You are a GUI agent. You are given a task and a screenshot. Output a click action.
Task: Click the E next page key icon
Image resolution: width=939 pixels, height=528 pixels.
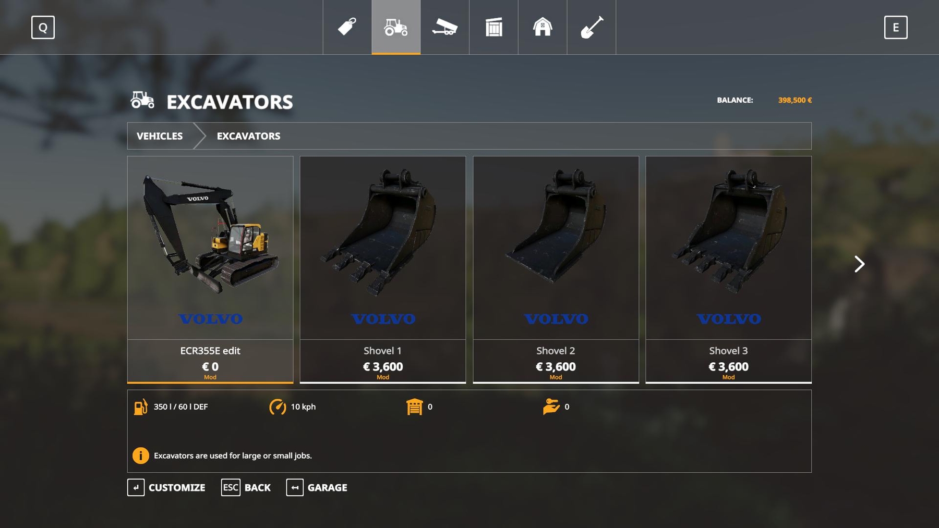point(896,27)
